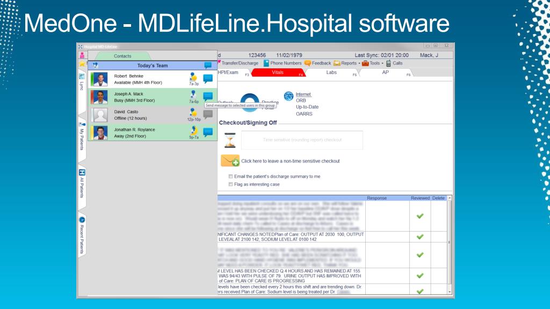Click the envelope non-time sensitive checkout icon
Viewport: 550px width, 309px height.
pyautogui.click(x=230, y=161)
